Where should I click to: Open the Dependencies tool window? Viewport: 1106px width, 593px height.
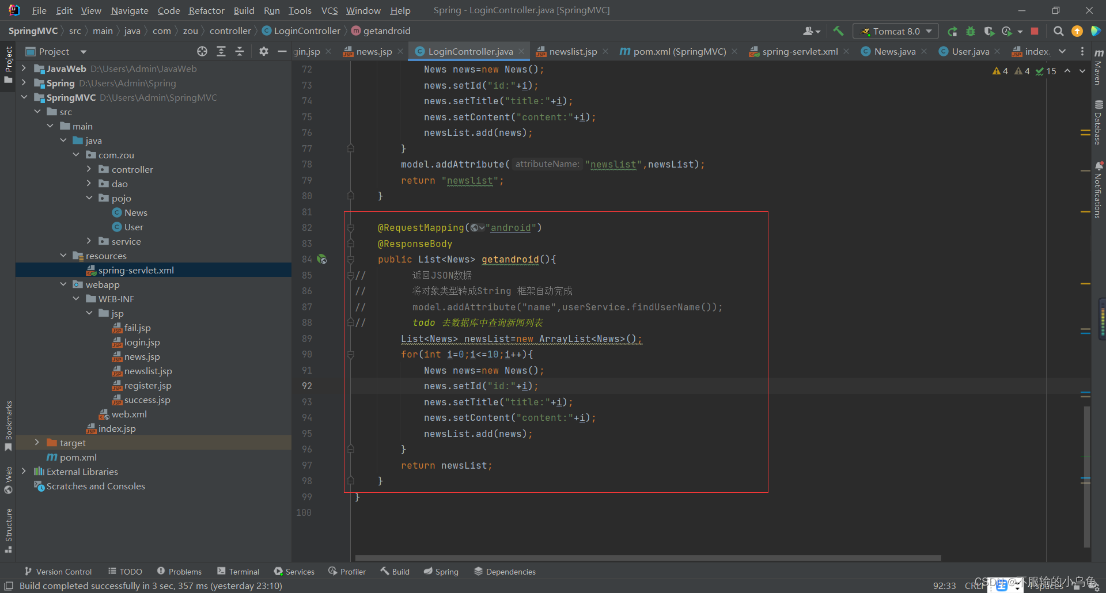coord(504,572)
